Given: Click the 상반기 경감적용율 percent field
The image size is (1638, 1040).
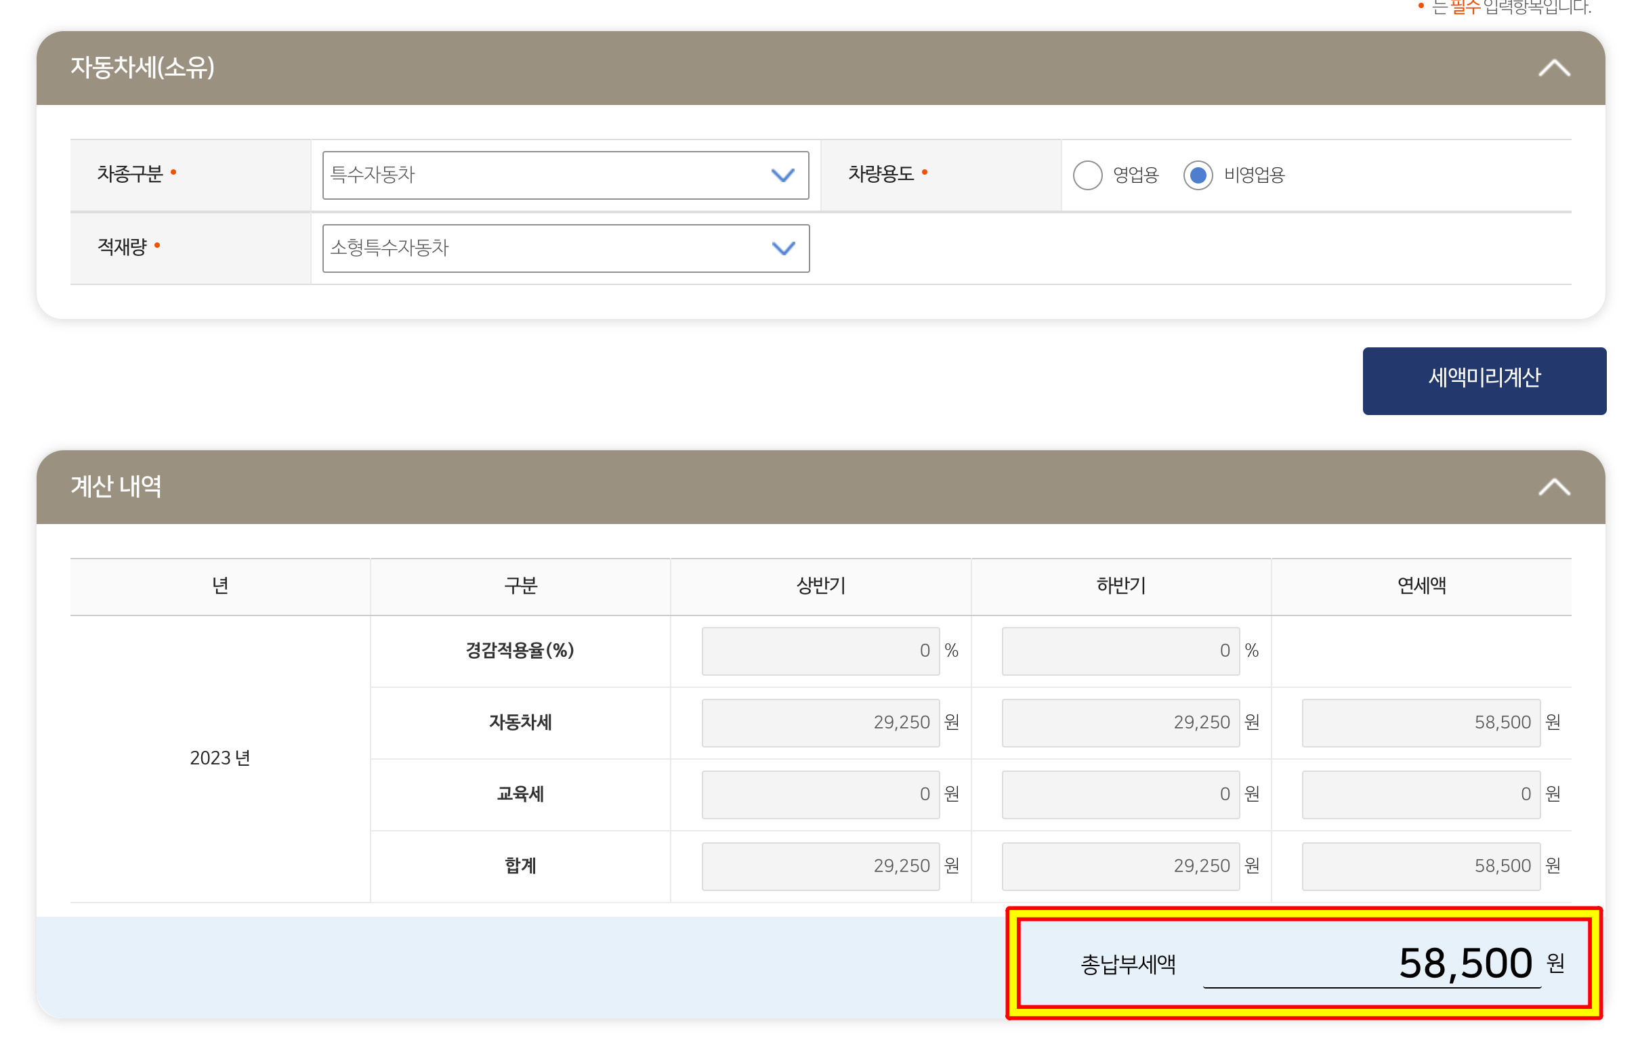Looking at the screenshot, I should pos(820,651).
